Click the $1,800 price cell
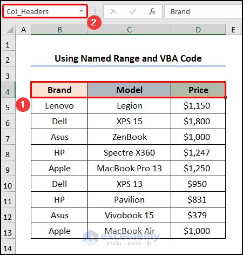The width and height of the screenshot is (243, 255). [198, 121]
